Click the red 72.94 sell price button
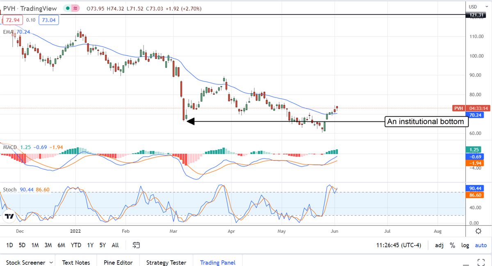The image size is (492, 266). (x=11, y=20)
